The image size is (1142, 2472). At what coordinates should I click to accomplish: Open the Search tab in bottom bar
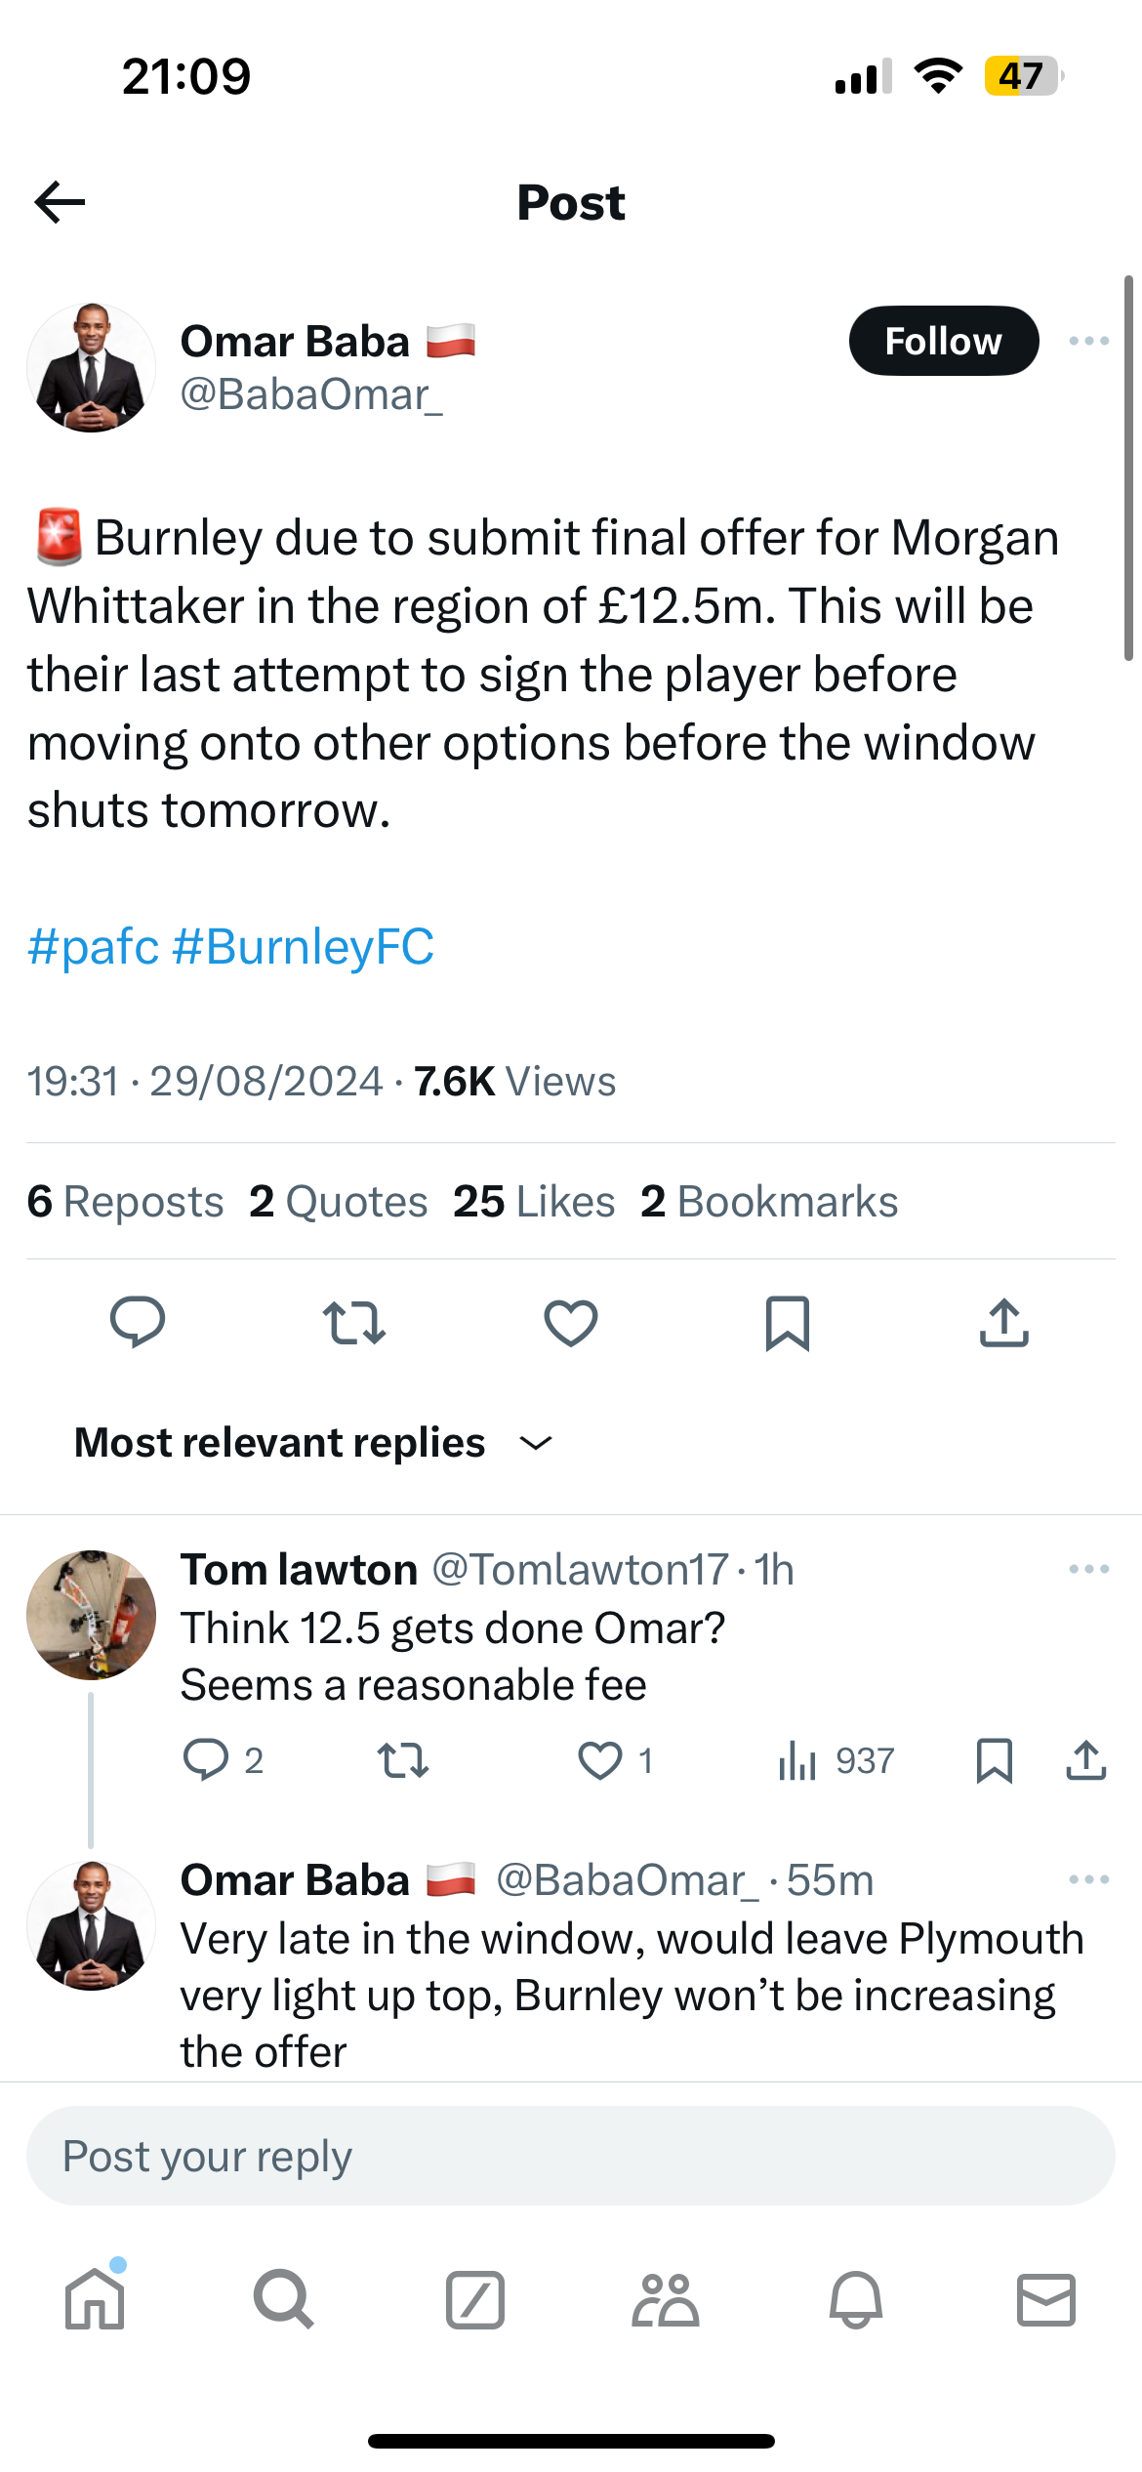pyautogui.click(x=283, y=2299)
